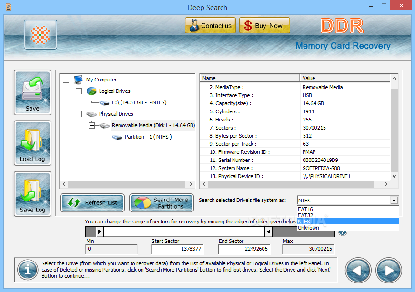Screen dimensions: 415x292
Task: Open the Load Log folder button
Action: [32, 143]
